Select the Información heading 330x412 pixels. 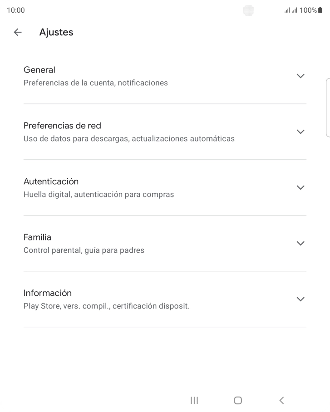[48, 293]
